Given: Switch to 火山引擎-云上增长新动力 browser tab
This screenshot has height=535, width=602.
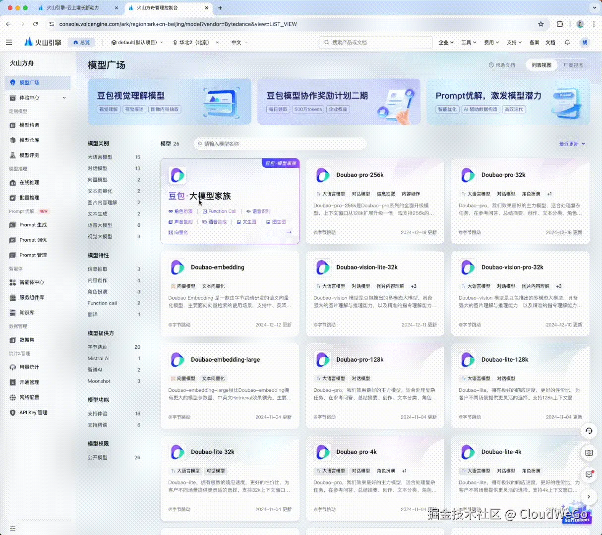Looking at the screenshot, I should [77, 8].
